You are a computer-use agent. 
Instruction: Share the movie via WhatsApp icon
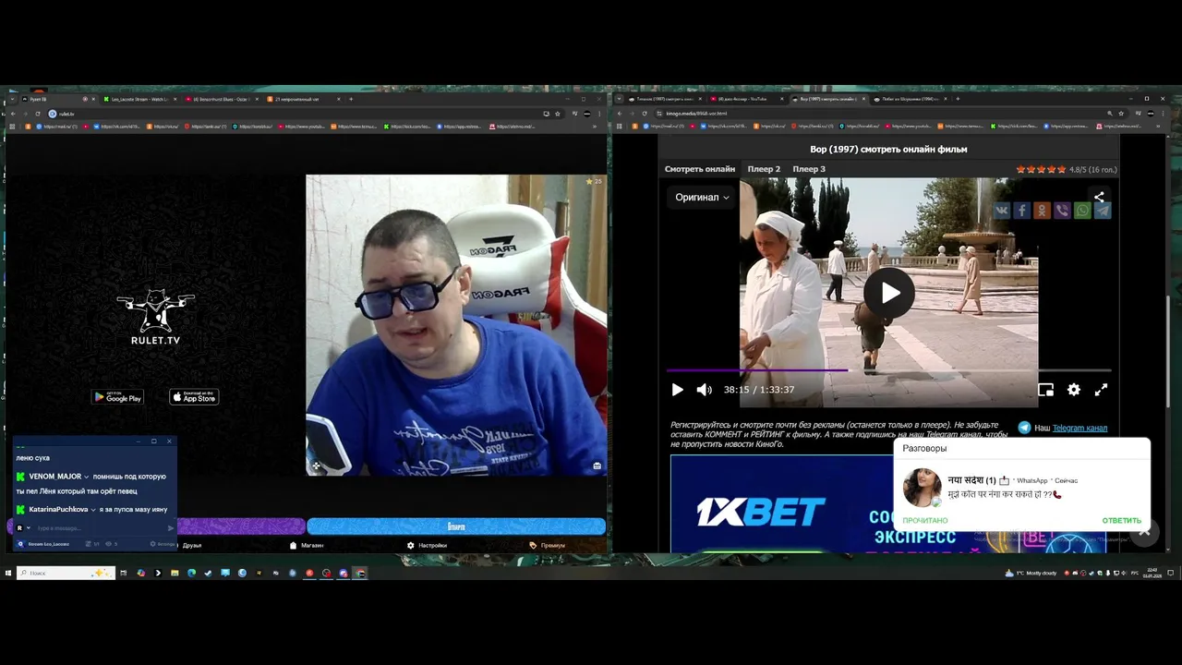[x=1082, y=211]
